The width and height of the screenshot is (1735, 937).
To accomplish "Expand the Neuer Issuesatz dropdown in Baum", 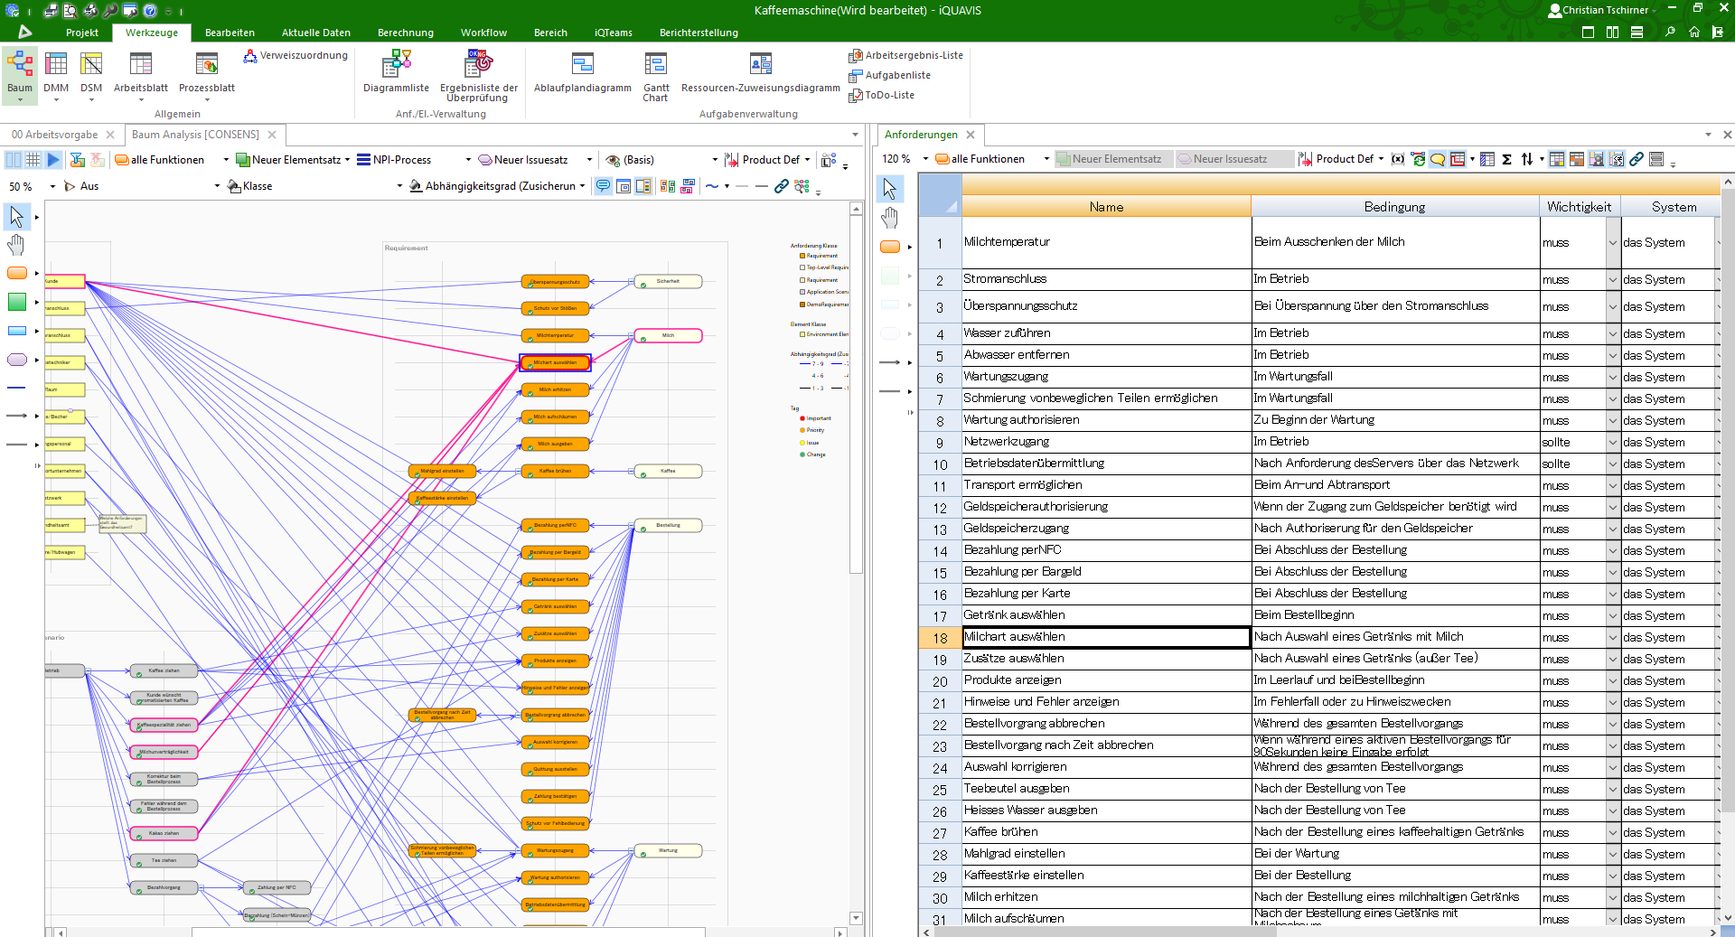I will [x=589, y=160].
